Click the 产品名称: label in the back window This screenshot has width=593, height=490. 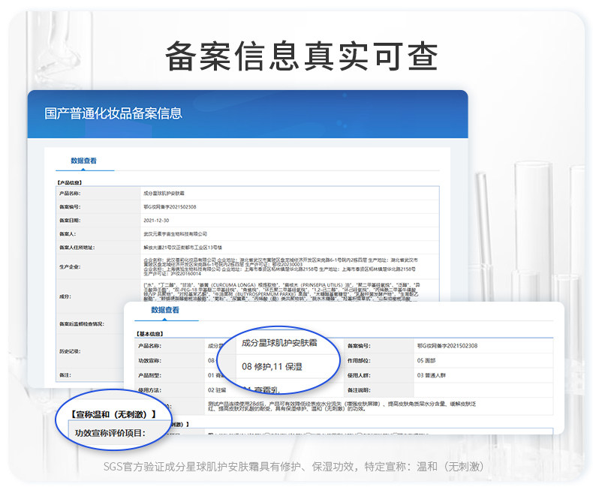(x=70, y=193)
